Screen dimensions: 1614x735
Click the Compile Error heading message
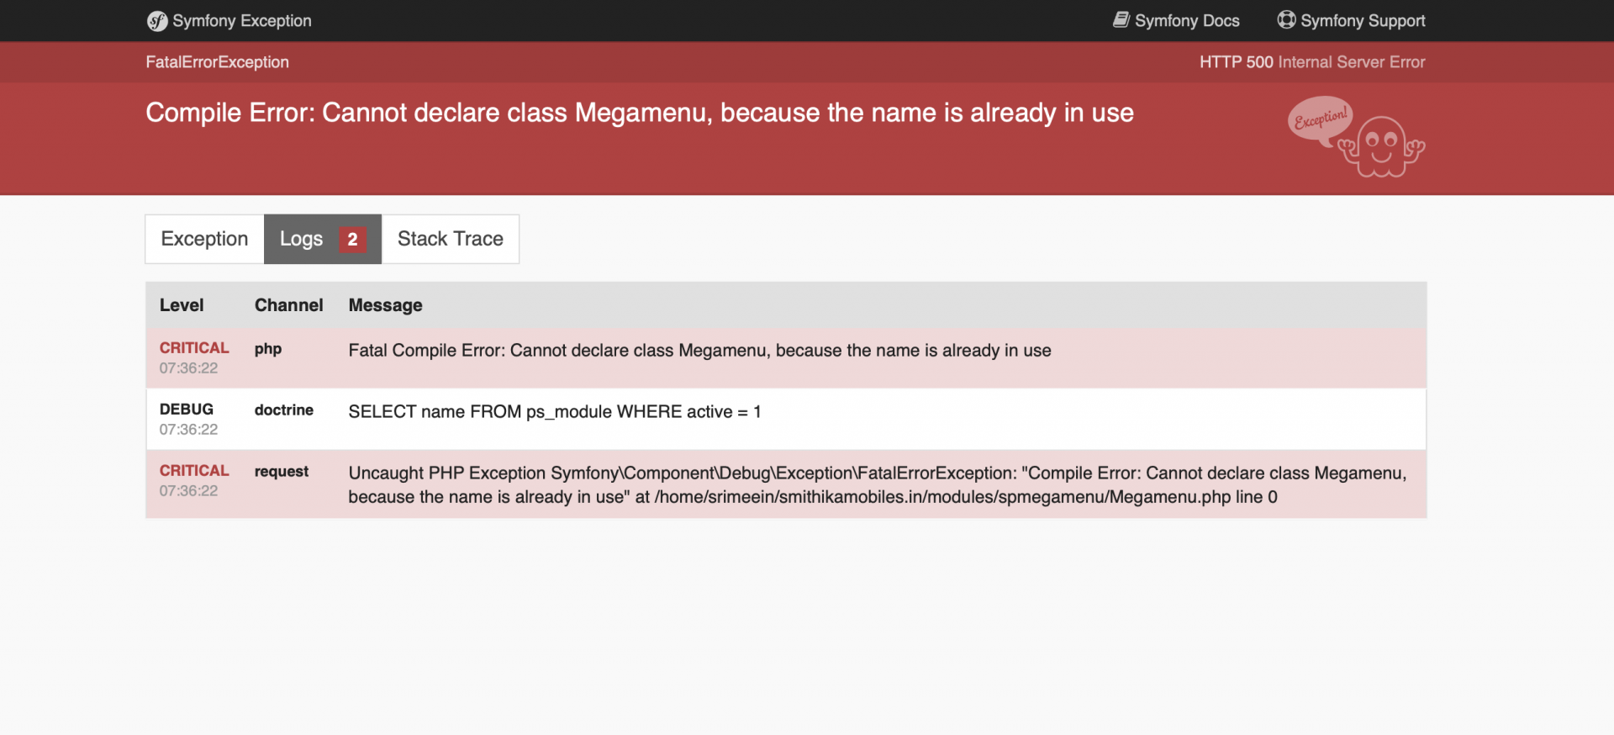point(639,113)
